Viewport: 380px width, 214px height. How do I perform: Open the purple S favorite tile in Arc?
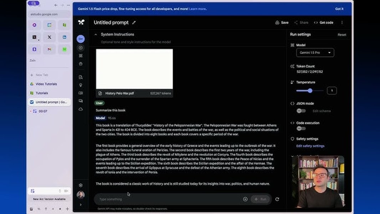[x=35, y=49]
